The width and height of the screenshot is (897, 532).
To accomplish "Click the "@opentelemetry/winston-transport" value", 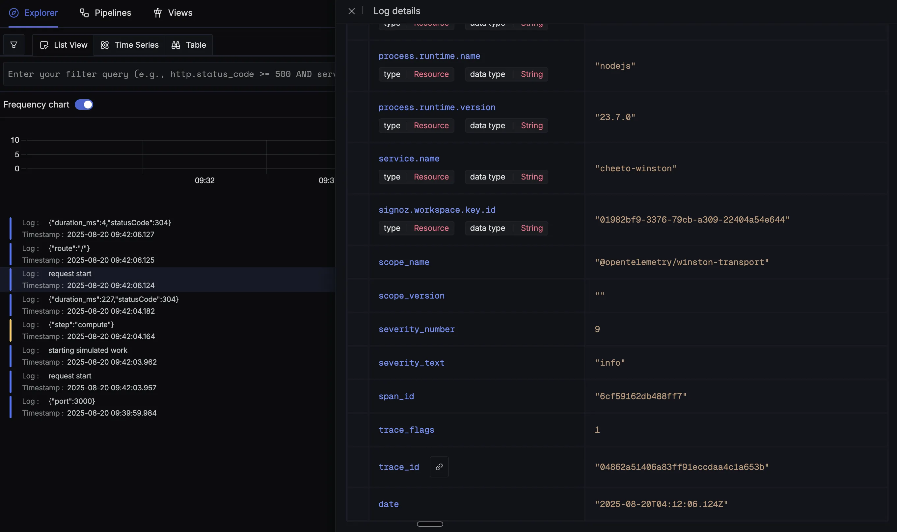I will click(682, 262).
